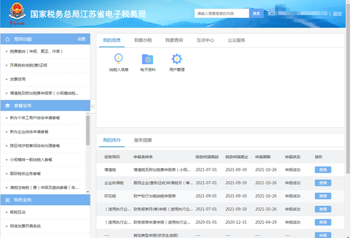
Task: Open 银税互动 under 特色业务
Action: (x=17, y=212)
